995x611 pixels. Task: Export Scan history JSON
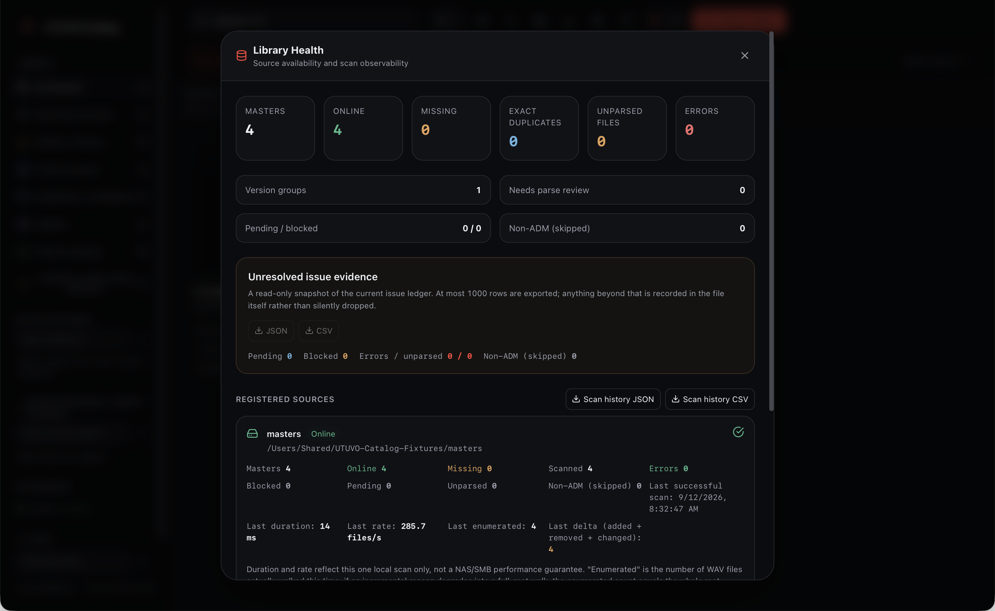613,399
